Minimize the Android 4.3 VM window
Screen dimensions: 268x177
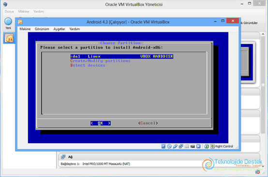215,21
